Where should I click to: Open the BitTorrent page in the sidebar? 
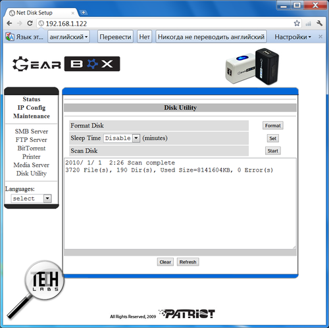[32, 149]
